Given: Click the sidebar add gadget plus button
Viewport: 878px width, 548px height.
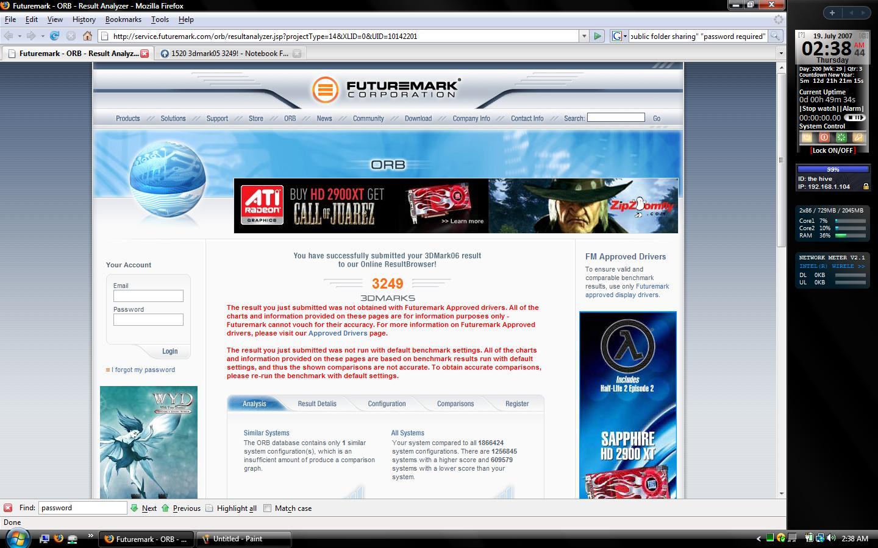Looking at the screenshot, I should [832, 12].
